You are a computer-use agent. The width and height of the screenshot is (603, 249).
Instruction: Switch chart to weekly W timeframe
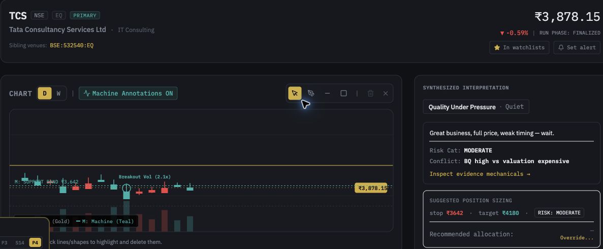click(58, 93)
